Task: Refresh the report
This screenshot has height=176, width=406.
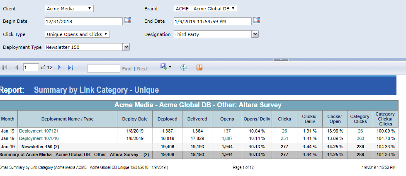Action: pyautogui.click(x=184, y=68)
